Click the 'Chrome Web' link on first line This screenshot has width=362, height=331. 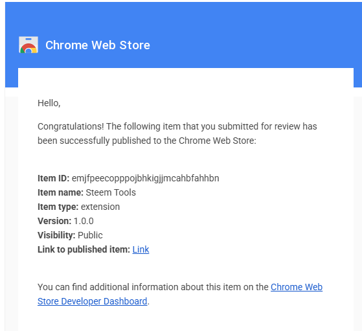[297, 287]
